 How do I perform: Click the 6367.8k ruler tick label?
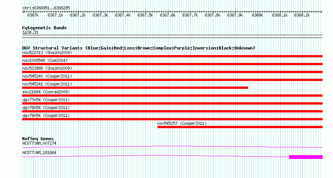pos(213,15)
